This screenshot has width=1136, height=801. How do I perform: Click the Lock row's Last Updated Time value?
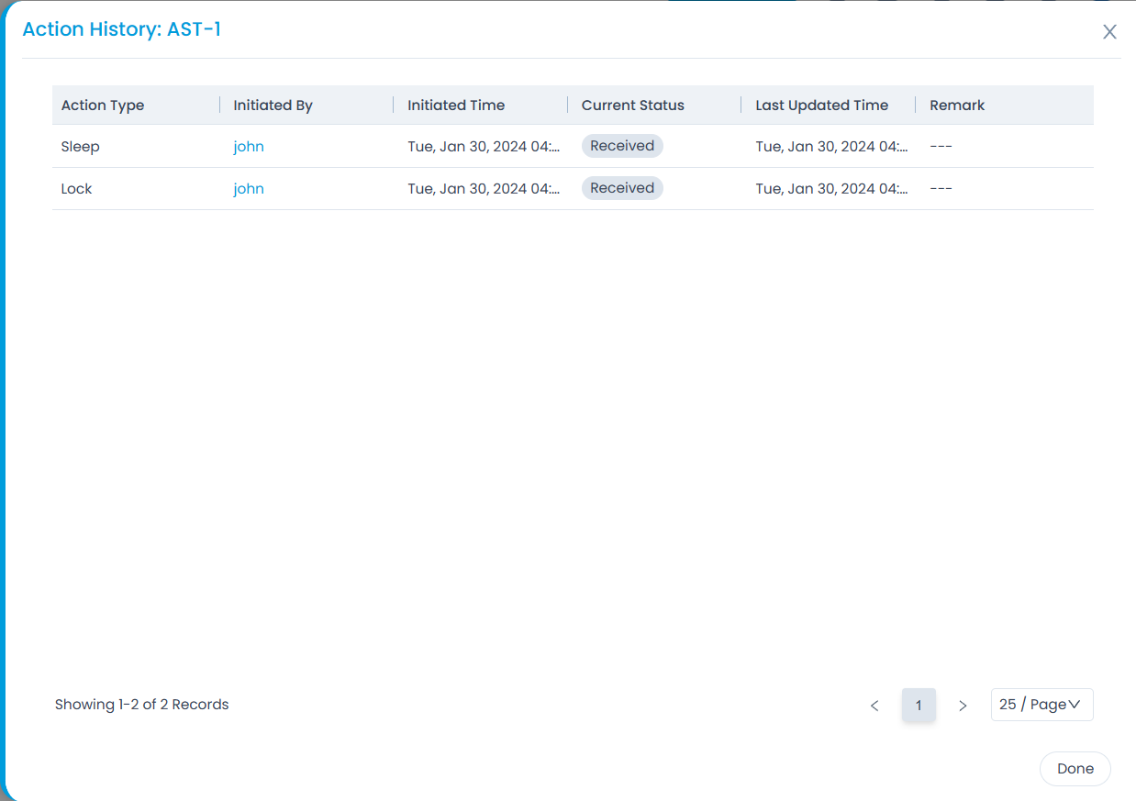point(831,189)
